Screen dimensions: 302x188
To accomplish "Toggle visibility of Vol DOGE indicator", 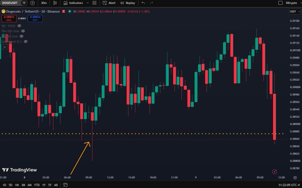I will (19, 26).
